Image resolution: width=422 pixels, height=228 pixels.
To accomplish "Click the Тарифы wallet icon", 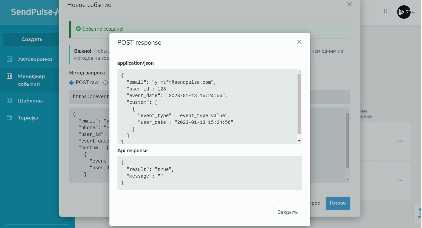I will 9,118.
